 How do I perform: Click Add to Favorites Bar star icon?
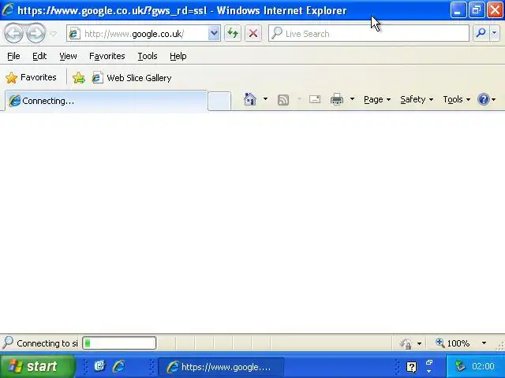[x=79, y=78]
